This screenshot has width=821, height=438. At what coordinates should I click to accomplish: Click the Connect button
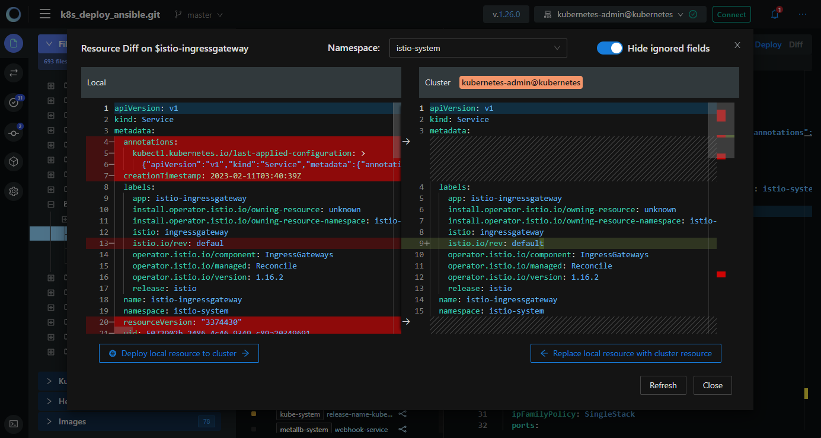tap(731, 14)
